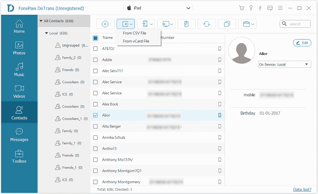Select the Family_1 group
Screen dimensions: 318x194
68,143
